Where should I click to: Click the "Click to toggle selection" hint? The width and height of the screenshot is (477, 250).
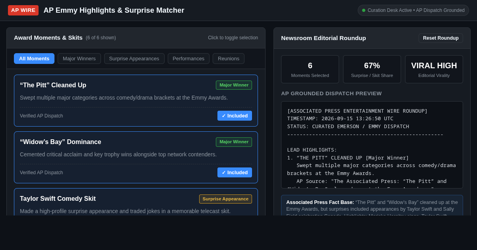[x=233, y=38]
